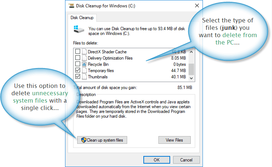Click the 40.1 MB size value
The width and height of the screenshot is (272, 167).
coord(179,77)
